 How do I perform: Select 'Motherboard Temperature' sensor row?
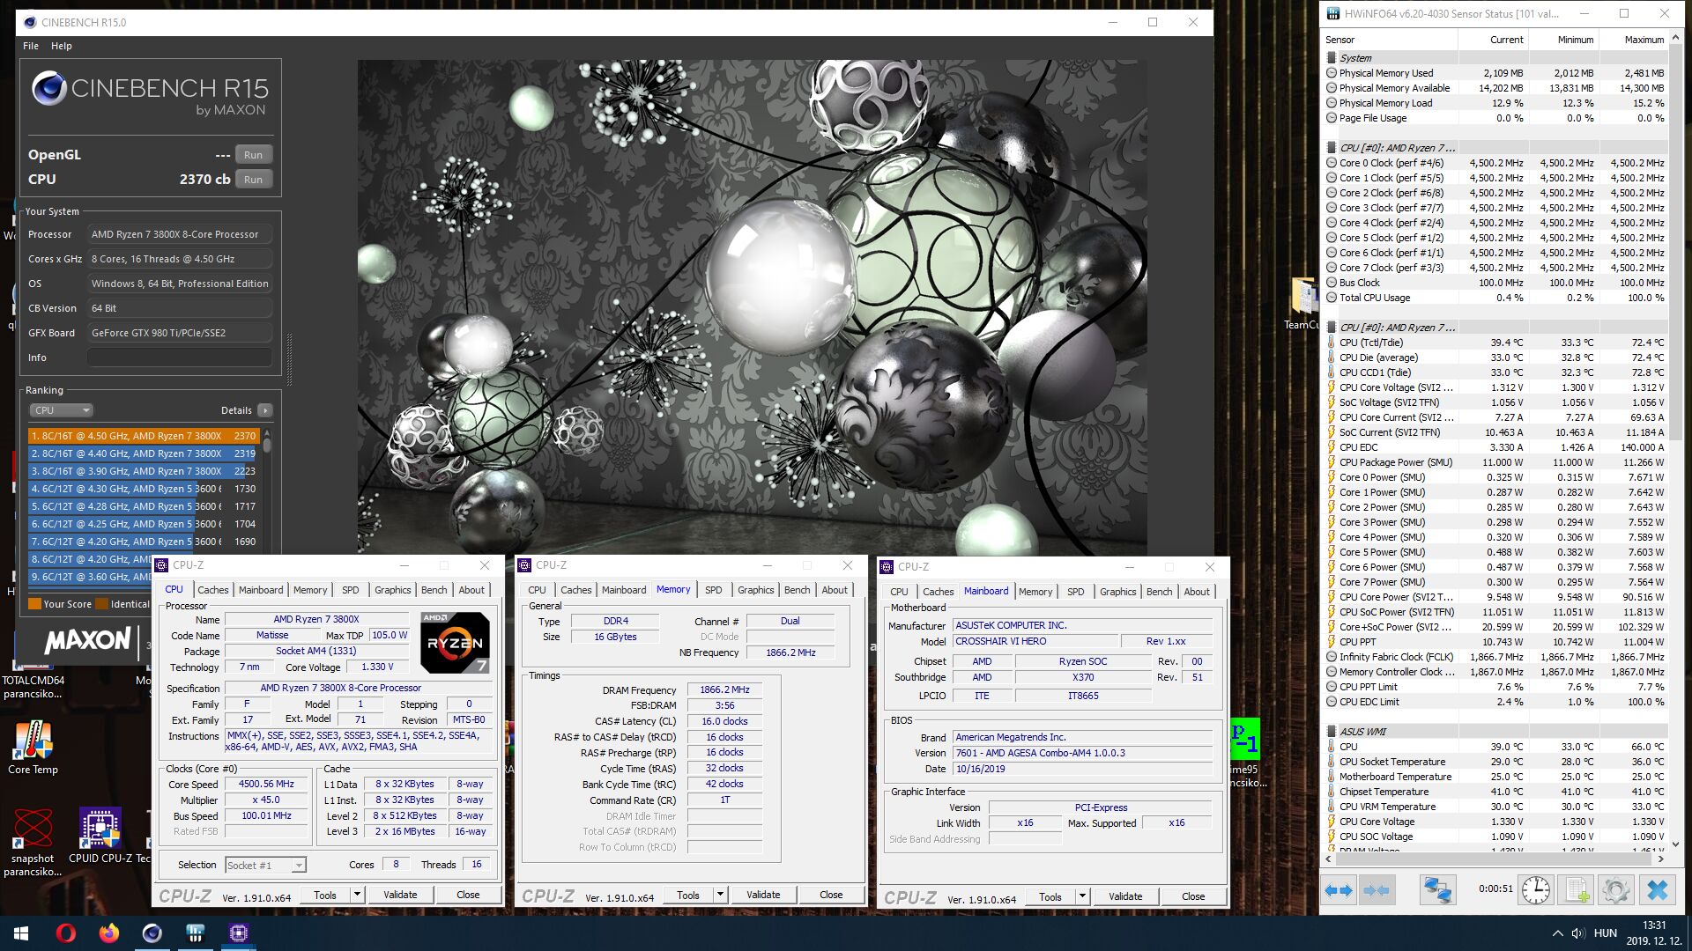coord(1495,777)
